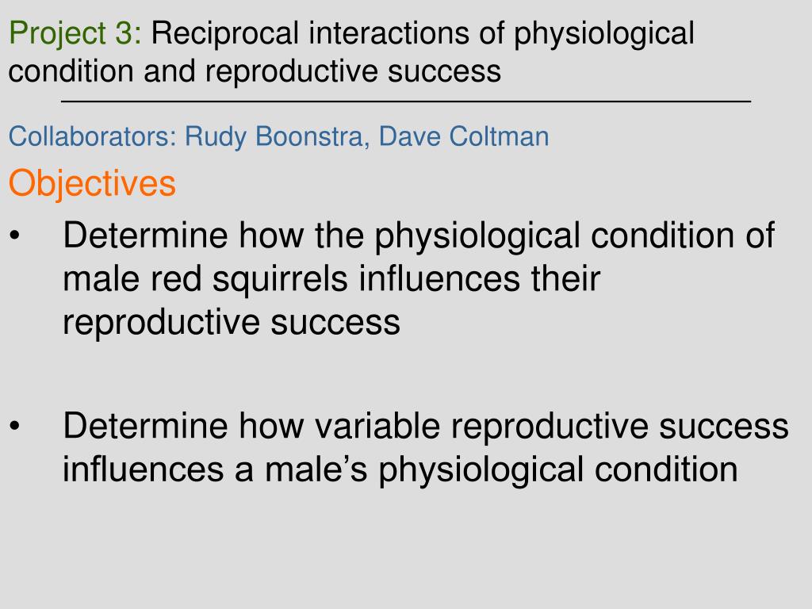This screenshot has height=609, width=812.
Task: Click "condition and reproductive success" title line
Action: (255, 71)
